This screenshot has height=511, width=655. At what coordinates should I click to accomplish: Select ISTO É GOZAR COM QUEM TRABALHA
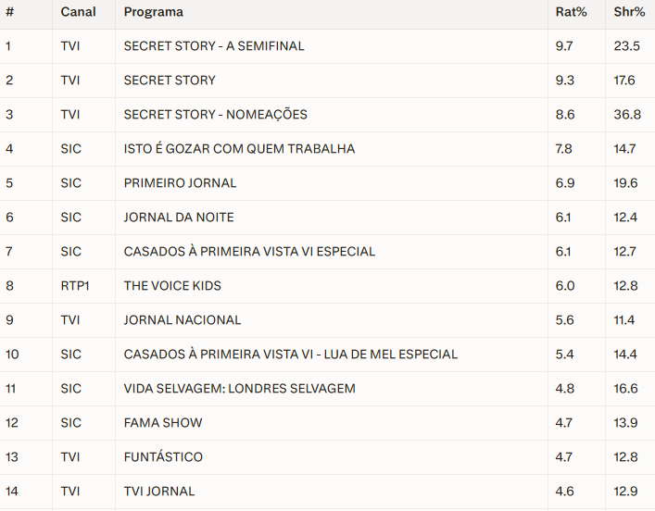(x=239, y=149)
